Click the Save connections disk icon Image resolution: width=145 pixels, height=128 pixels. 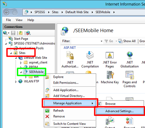pos(13,33)
